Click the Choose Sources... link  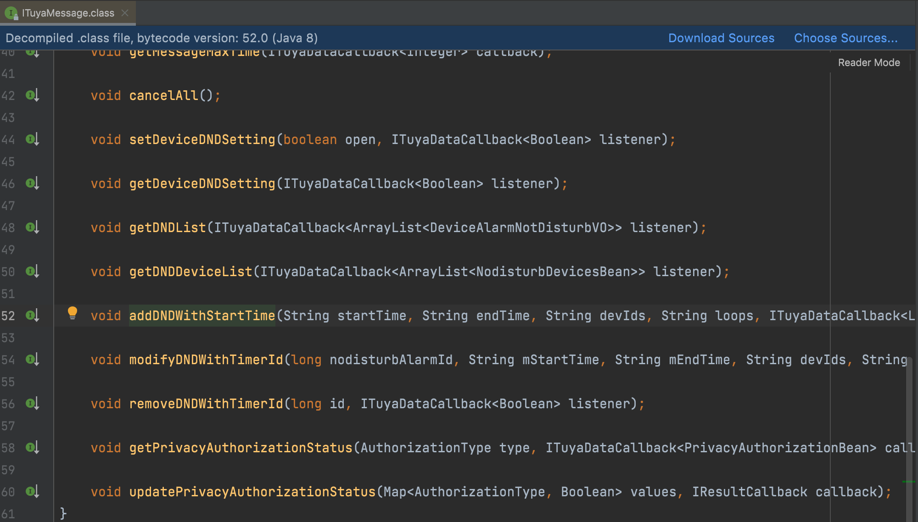(x=845, y=38)
